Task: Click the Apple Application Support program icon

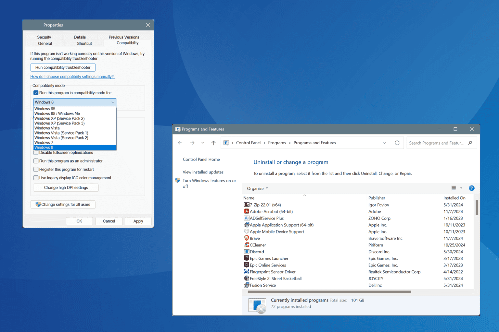Action: (x=247, y=225)
